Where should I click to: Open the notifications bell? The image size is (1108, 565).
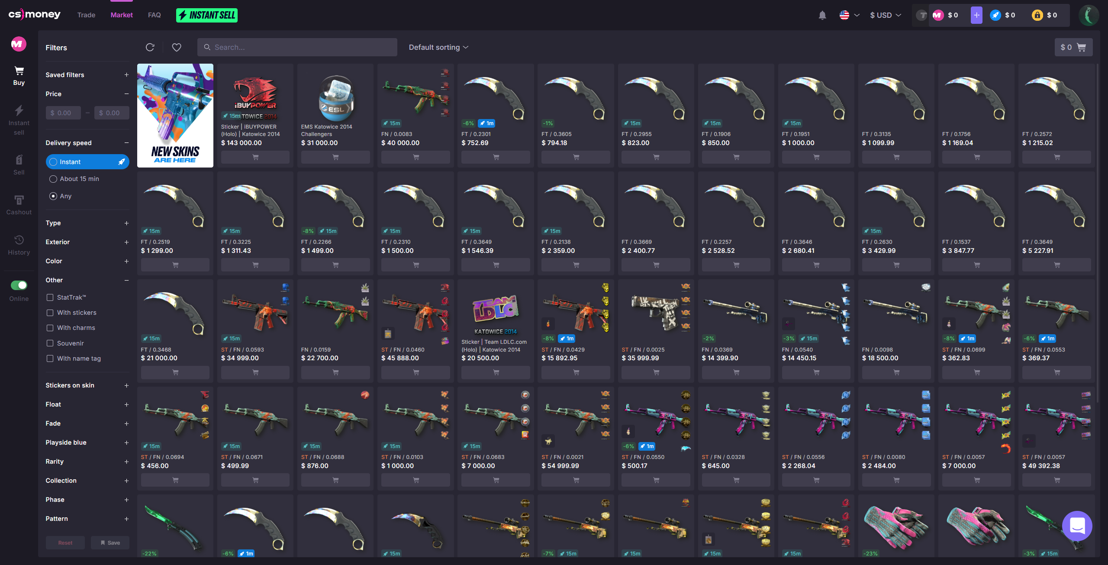click(x=822, y=15)
